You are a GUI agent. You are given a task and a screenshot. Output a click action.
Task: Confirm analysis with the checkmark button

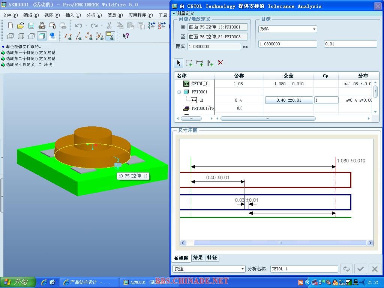click(360, 269)
